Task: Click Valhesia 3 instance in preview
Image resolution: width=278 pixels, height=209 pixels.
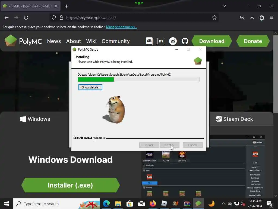Action: [x=182, y=156]
